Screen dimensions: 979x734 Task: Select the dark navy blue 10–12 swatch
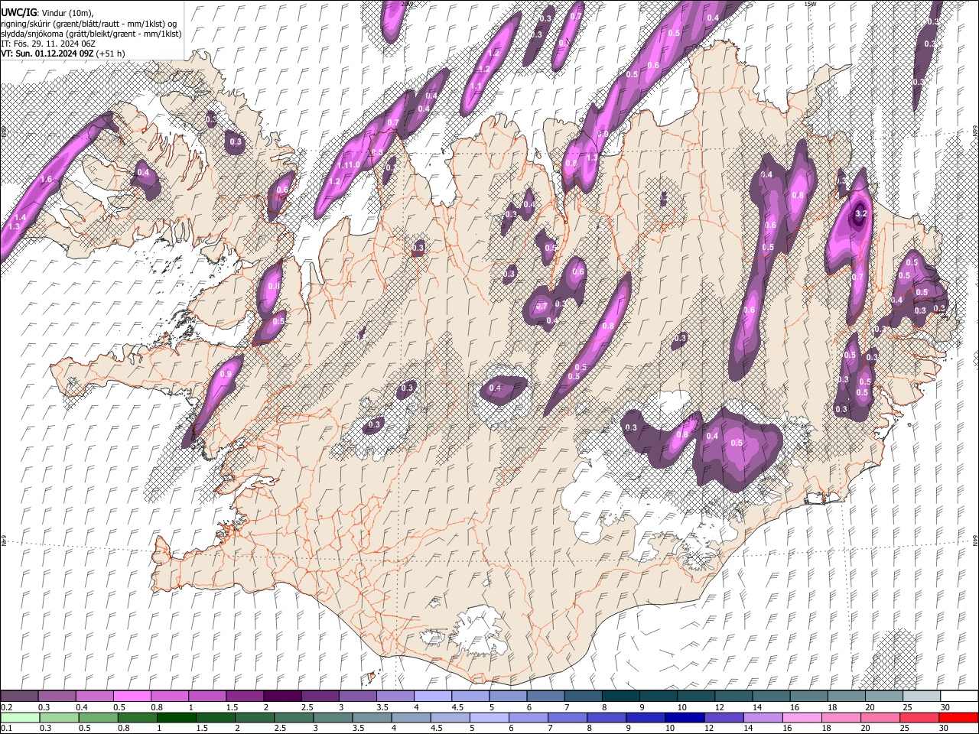685,718
